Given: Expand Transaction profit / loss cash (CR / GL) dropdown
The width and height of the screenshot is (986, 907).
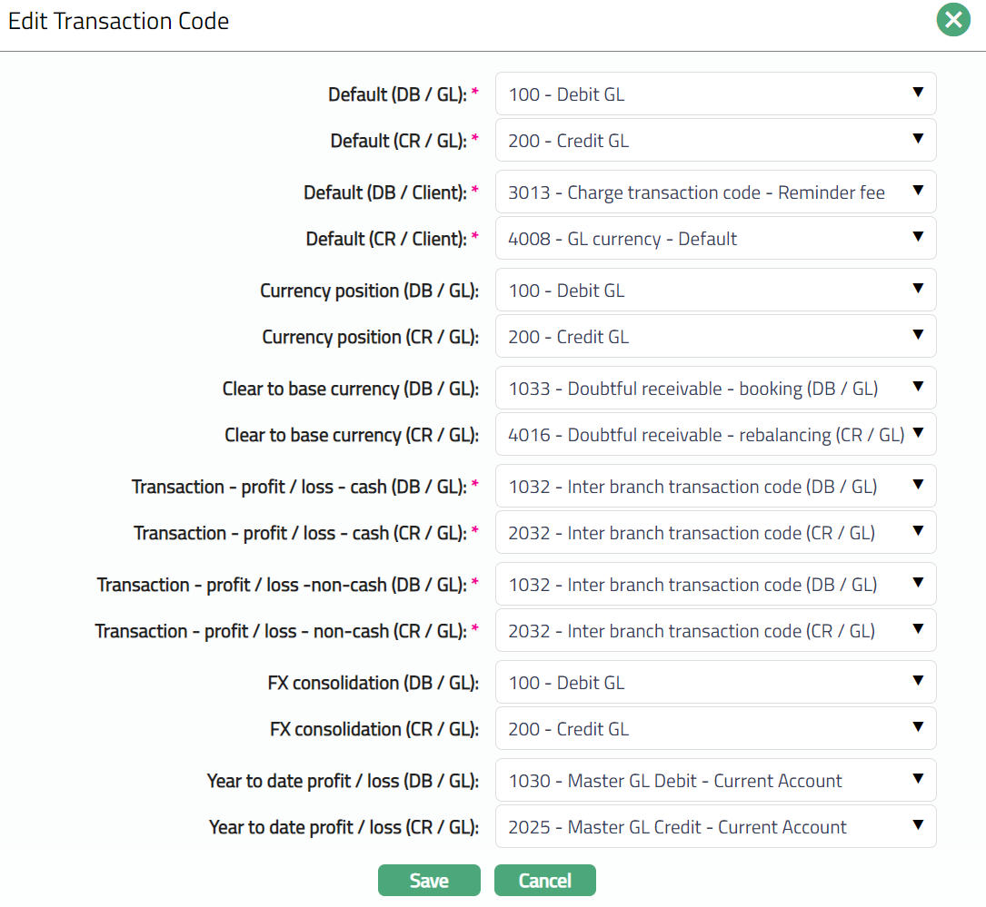Looking at the screenshot, I should (x=715, y=533).
